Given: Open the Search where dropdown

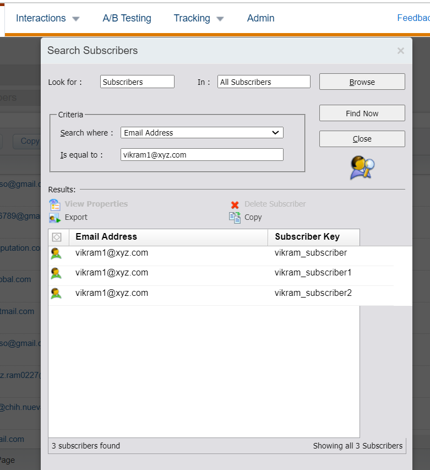Looking at the screenshot, I should pyautogui.click(x=202, y=133).
